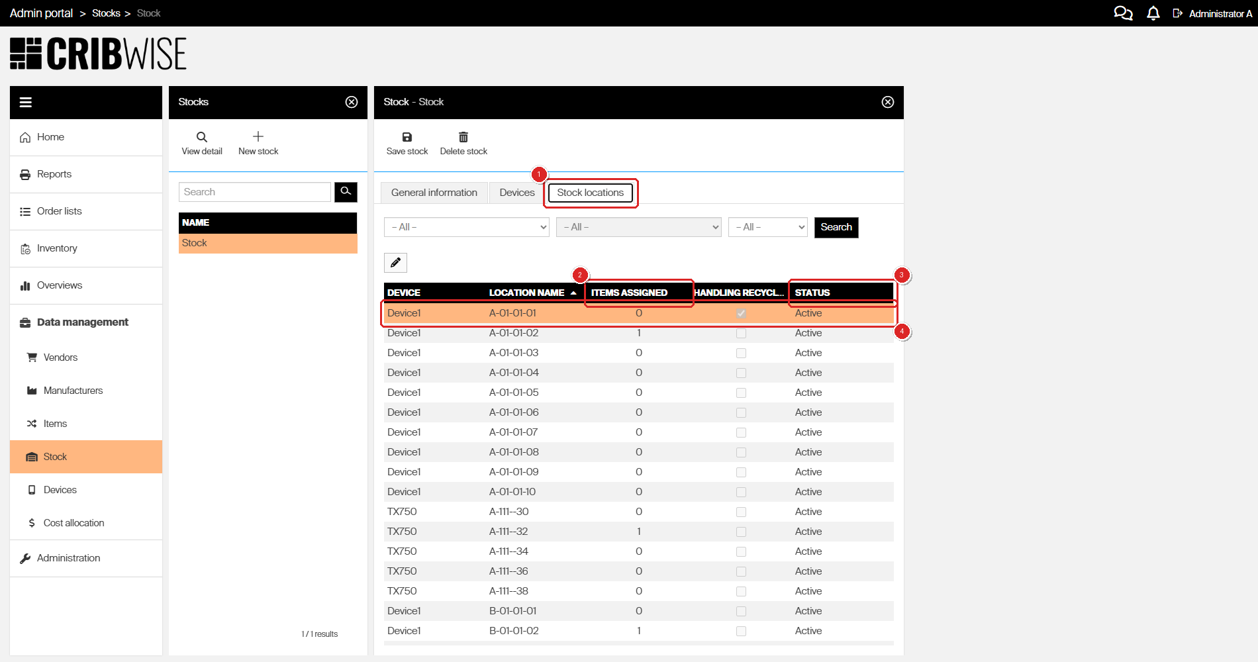
Task: Select location A-01-01-07 row
Action: tap(639, 432)
